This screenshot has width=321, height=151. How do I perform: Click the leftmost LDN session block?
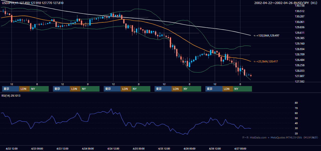24,89
